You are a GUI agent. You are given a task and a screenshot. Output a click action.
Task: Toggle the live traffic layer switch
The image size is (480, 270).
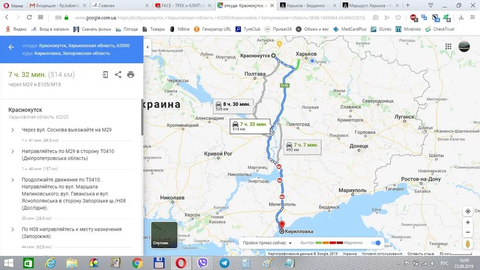click(376, 243)
